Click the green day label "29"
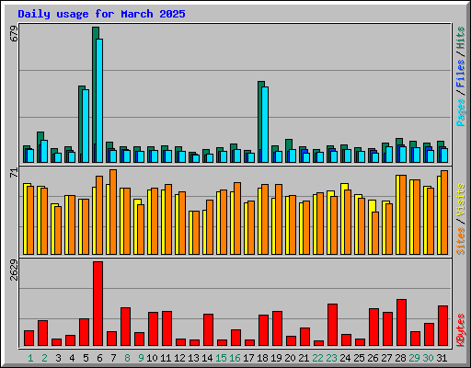 [414, 358]
